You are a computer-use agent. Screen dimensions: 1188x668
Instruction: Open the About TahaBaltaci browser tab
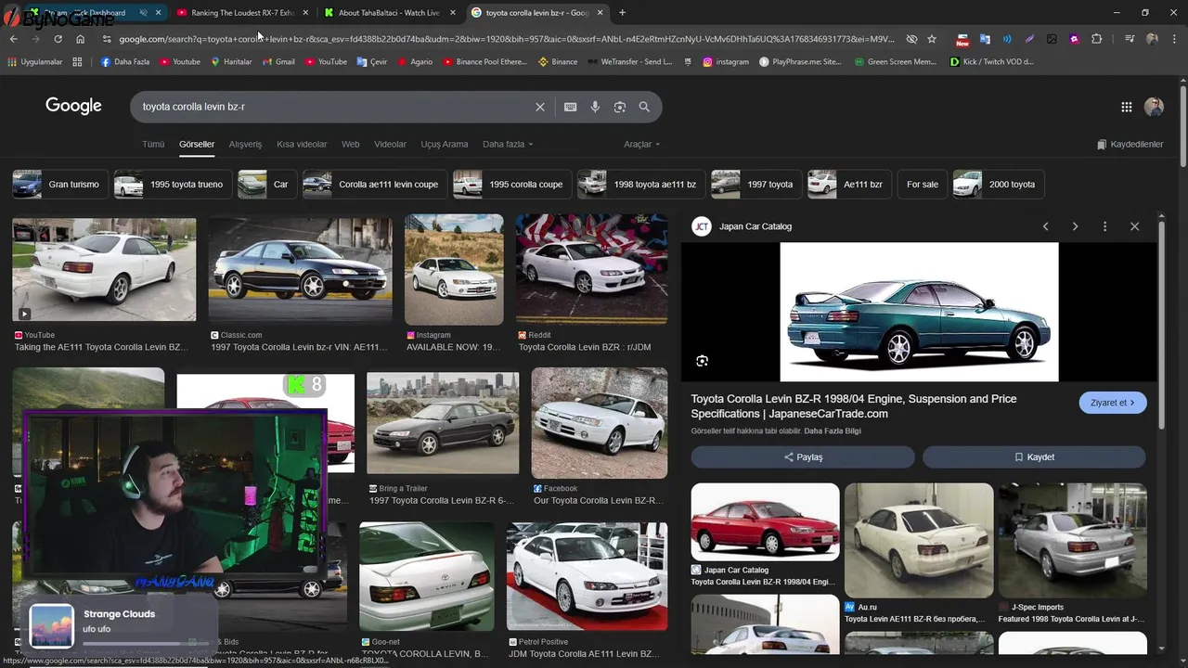point(388,13)
